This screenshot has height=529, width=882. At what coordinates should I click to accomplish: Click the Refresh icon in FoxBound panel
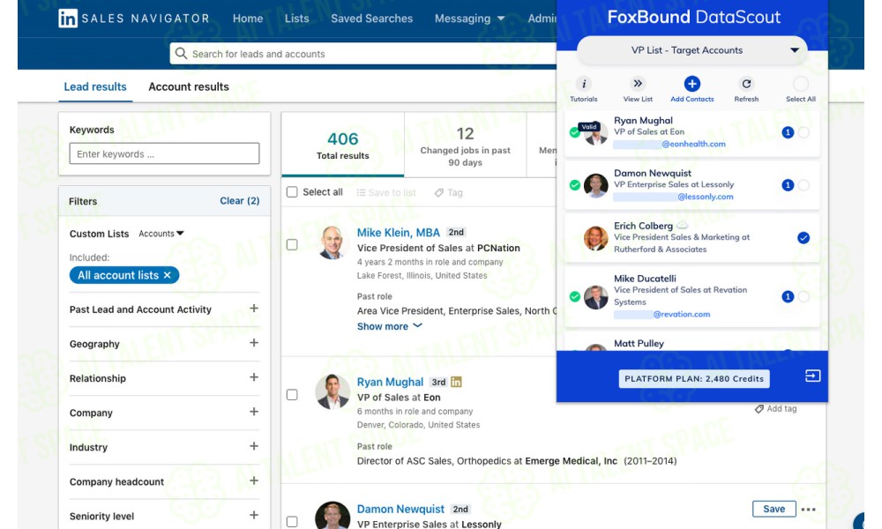pyautogui.click(x=746, y=84)
